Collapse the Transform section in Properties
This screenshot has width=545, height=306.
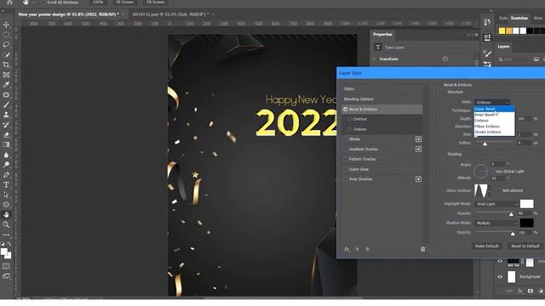click(375, 59)
